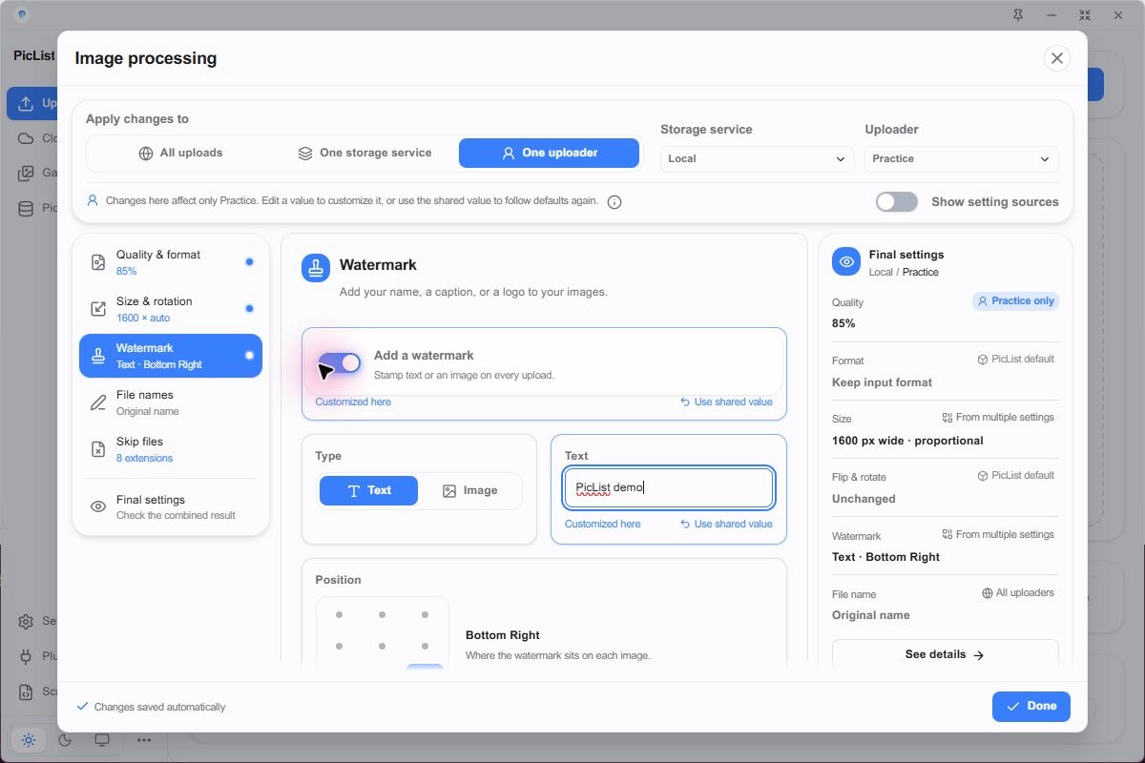This screenshot has width=1145, height=763.
Task: Switch to light theme with the sun icon
Action: coord(29,740)
